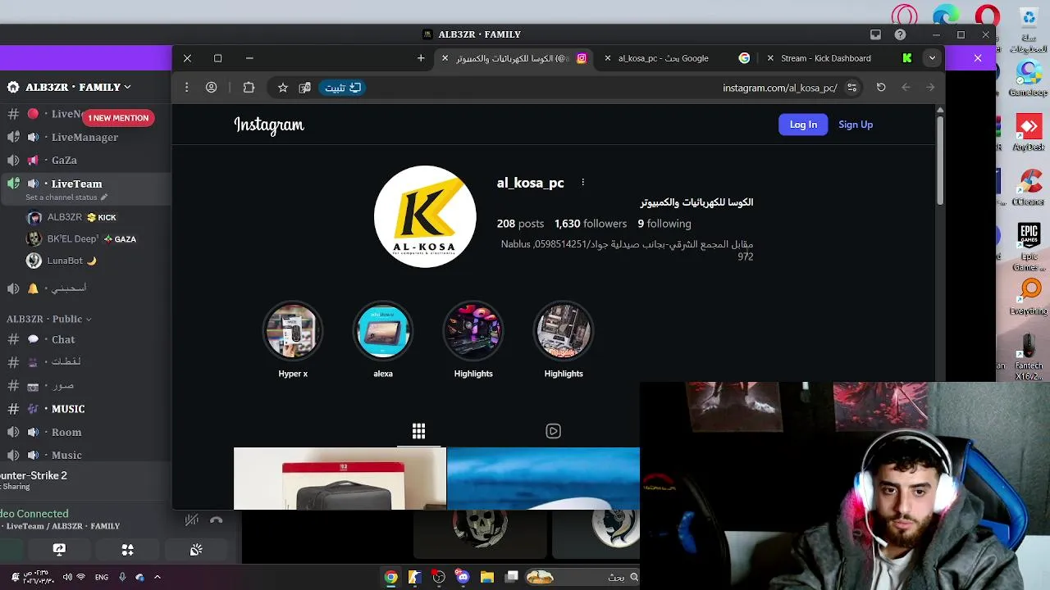Join the LiveManager voice channel

84,137
